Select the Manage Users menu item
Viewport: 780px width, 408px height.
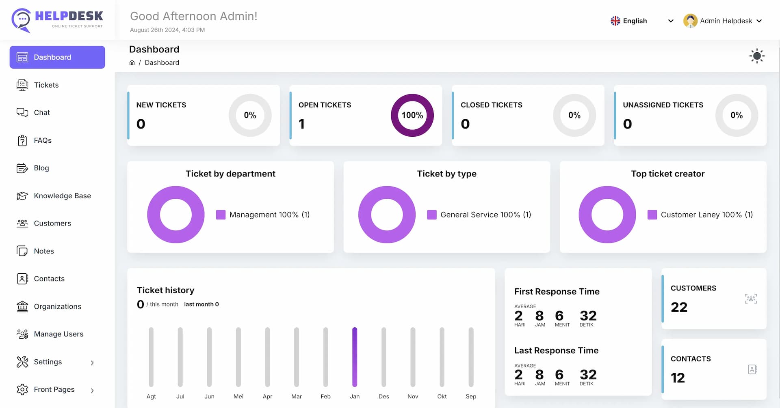click(x=57, y=334)
